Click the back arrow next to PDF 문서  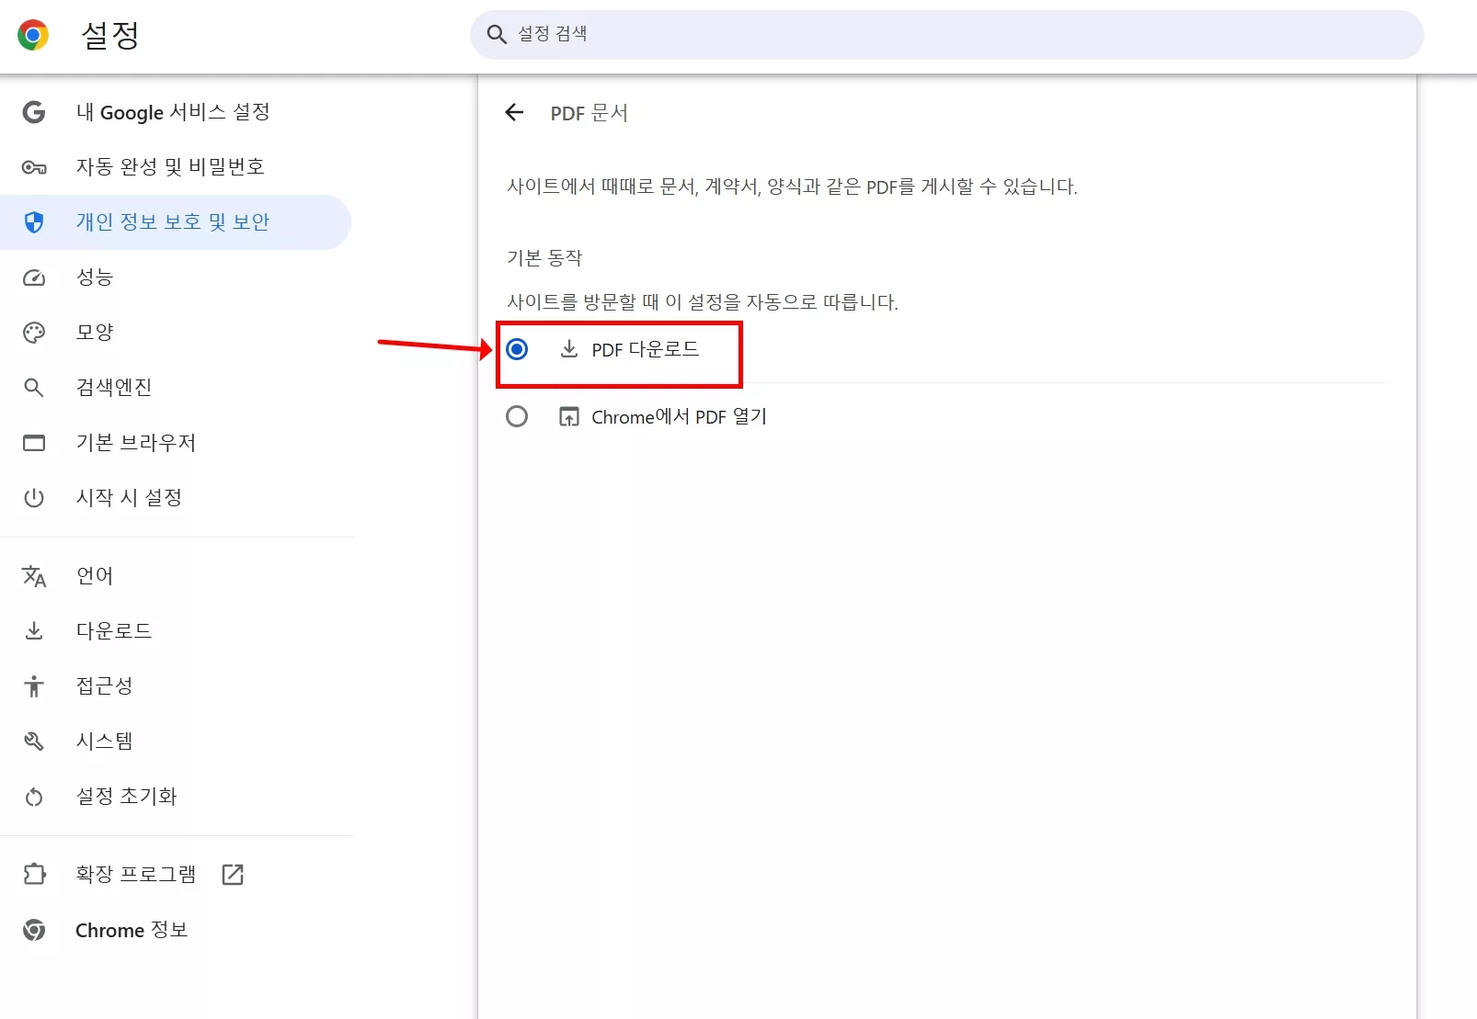click(x=514, y=112)
